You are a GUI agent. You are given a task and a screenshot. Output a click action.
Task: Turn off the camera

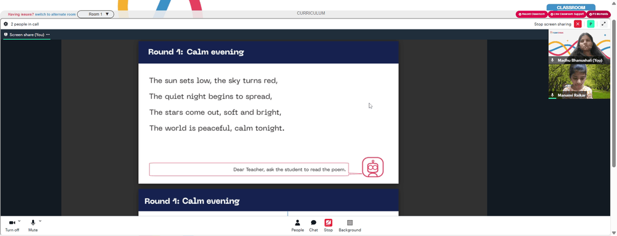point(12,226)
